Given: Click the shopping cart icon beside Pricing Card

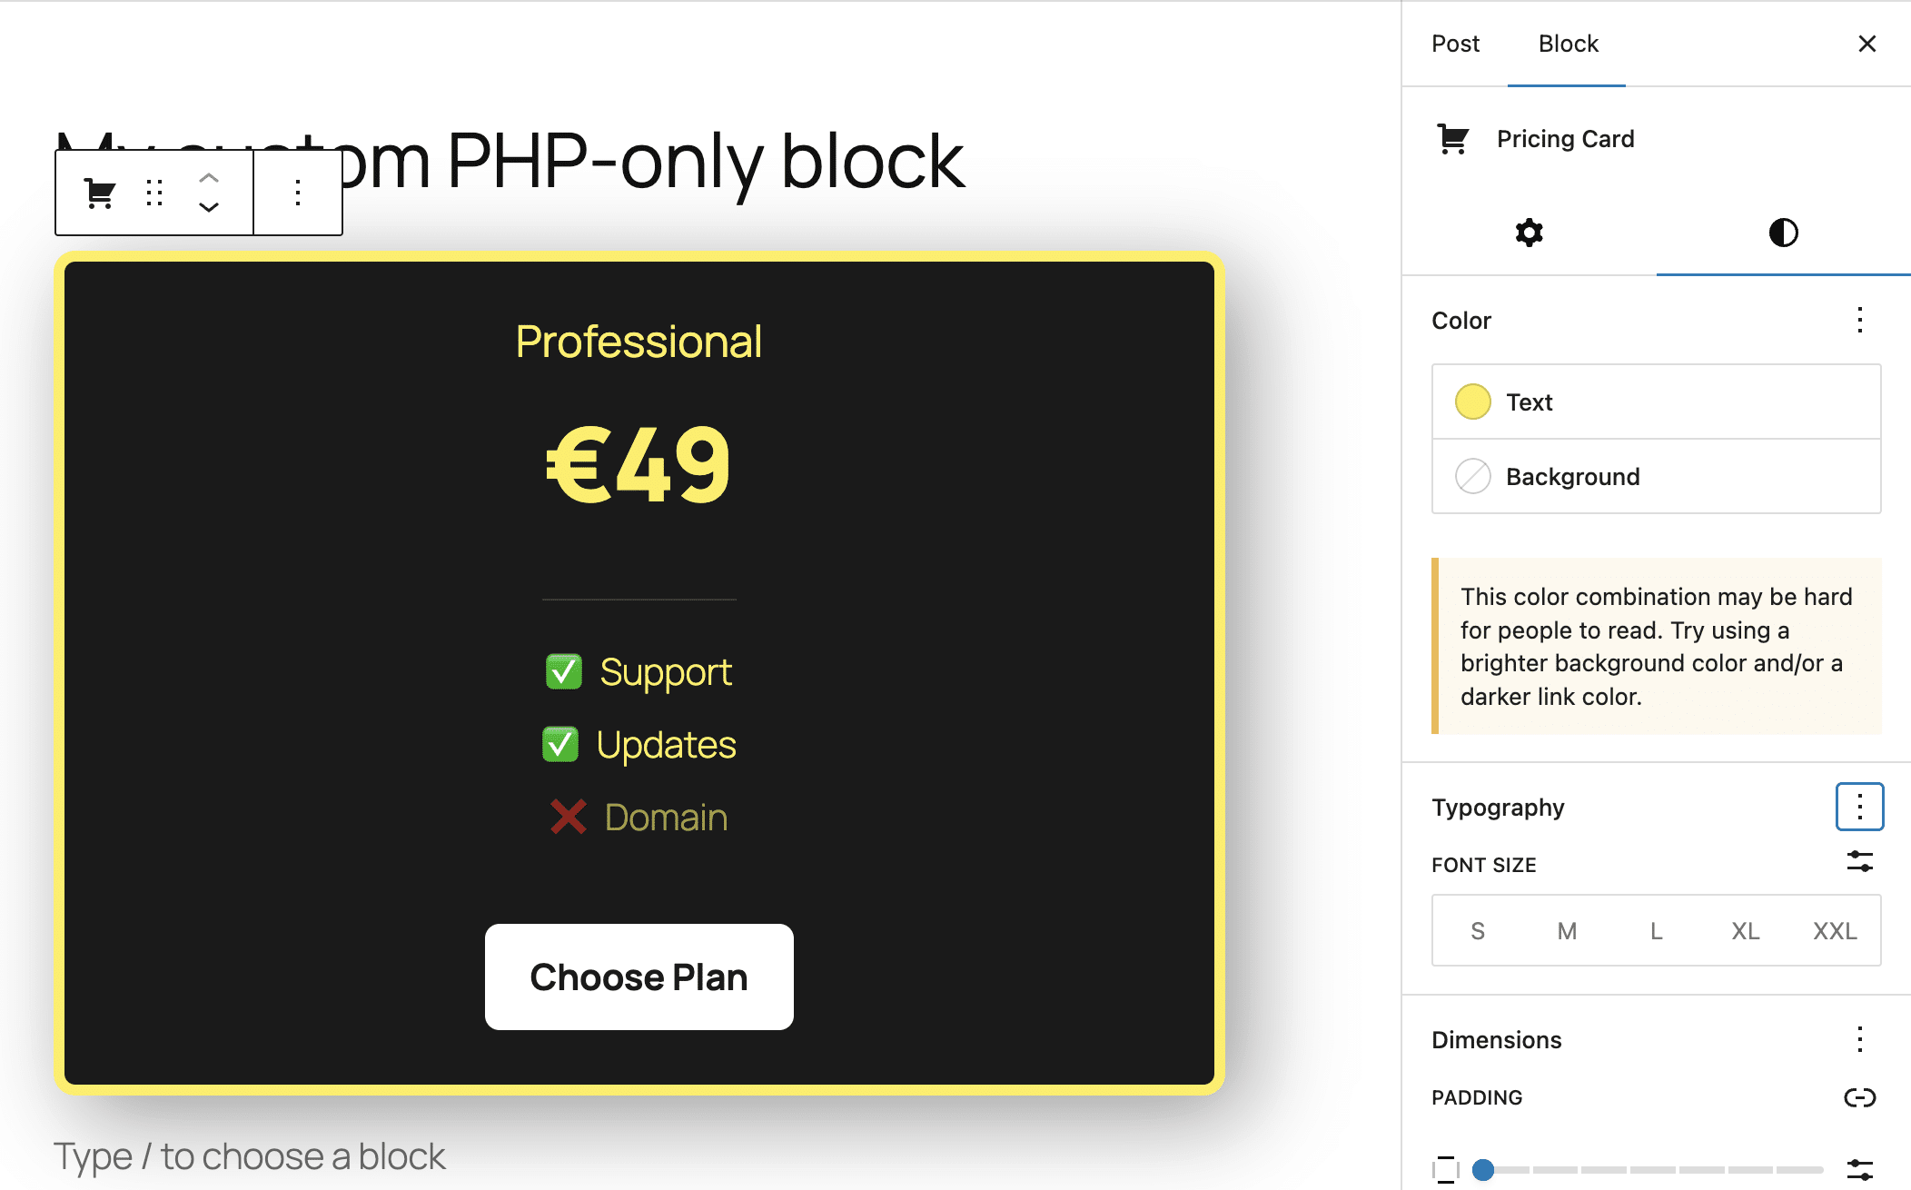Looking at the screenshot, I should 1452,139.
